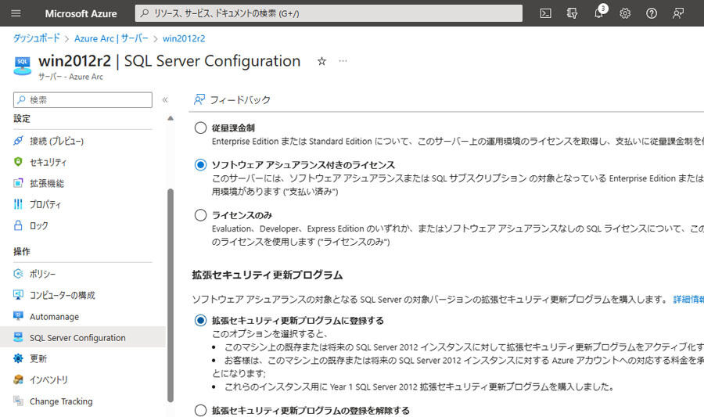Favorite this page with the star icon
Screen dimensions: 704x417
(321, 61)
